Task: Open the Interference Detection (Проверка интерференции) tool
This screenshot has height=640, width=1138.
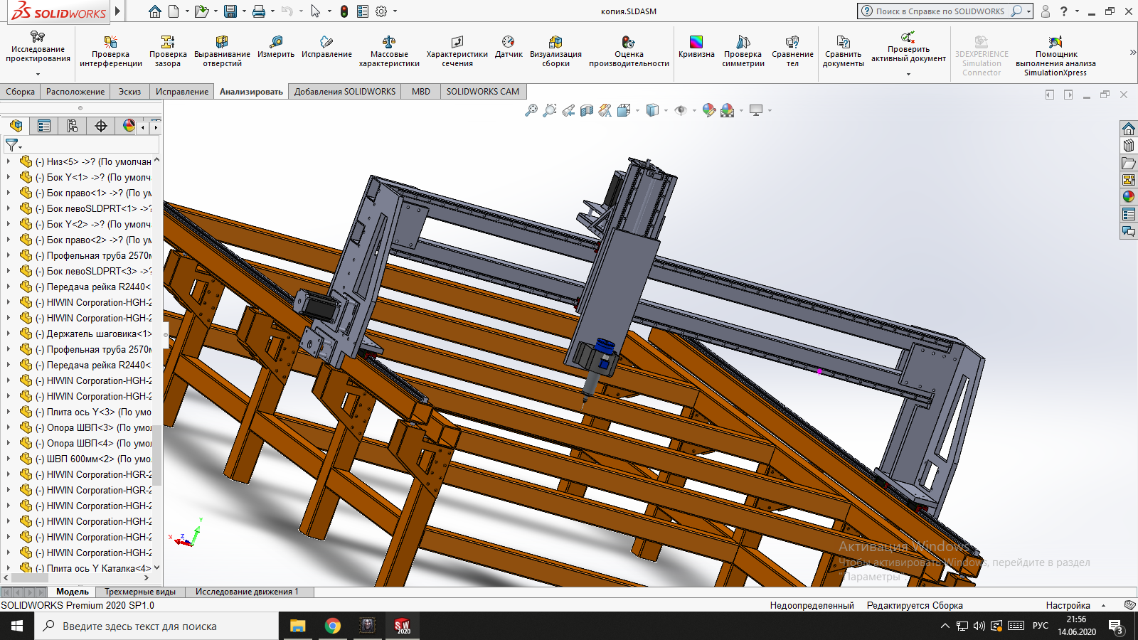Action: coord(110,51)
